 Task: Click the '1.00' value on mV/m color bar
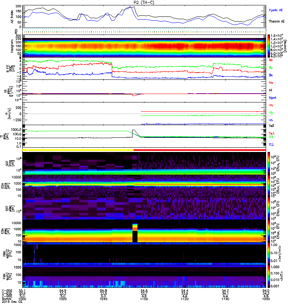[x=274, y=244]
